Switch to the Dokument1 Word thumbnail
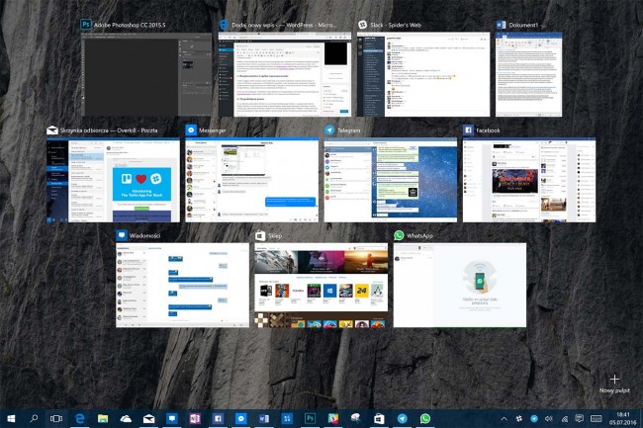Screen dimensions: 643x428 tap(528, 75)
